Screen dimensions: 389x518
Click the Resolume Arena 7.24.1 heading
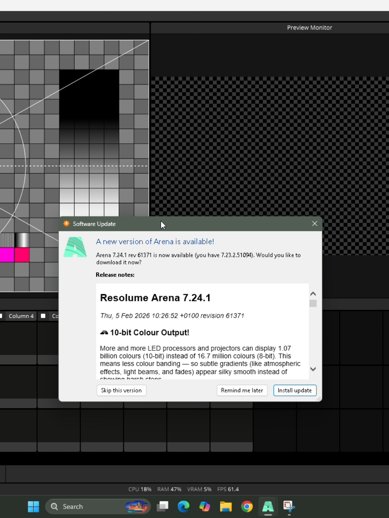click(155, 298)
